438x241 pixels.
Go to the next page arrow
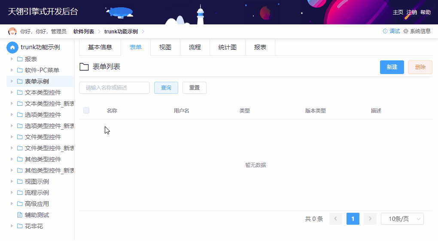click(370, 219)
